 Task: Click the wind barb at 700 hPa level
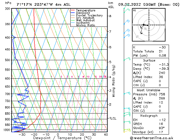click(x=127, y=93)
